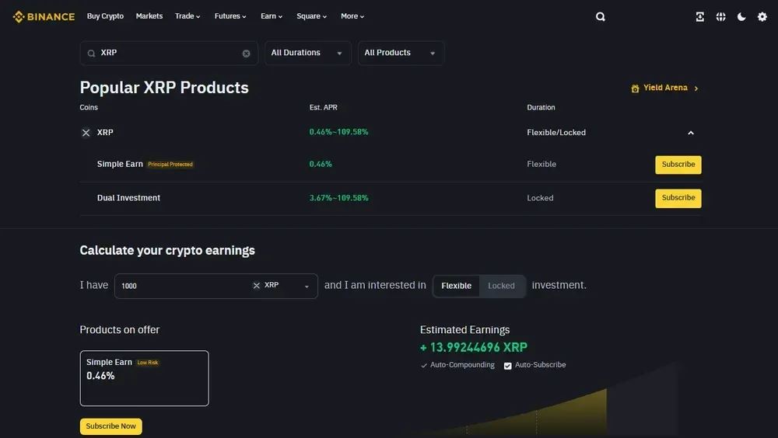Viewport: 778px width, 438px height.
Task: Clear the XRP search field text
Action: tap(247, 54)
